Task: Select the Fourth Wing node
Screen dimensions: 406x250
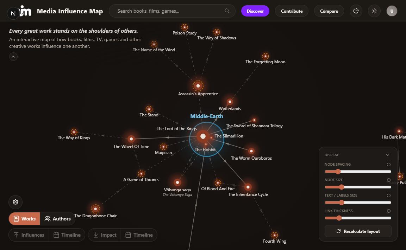Action: [274, 235]
